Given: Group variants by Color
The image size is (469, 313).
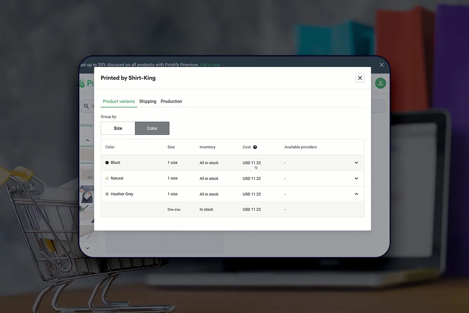Looking at the screenshot, I should tap(152, 128).
